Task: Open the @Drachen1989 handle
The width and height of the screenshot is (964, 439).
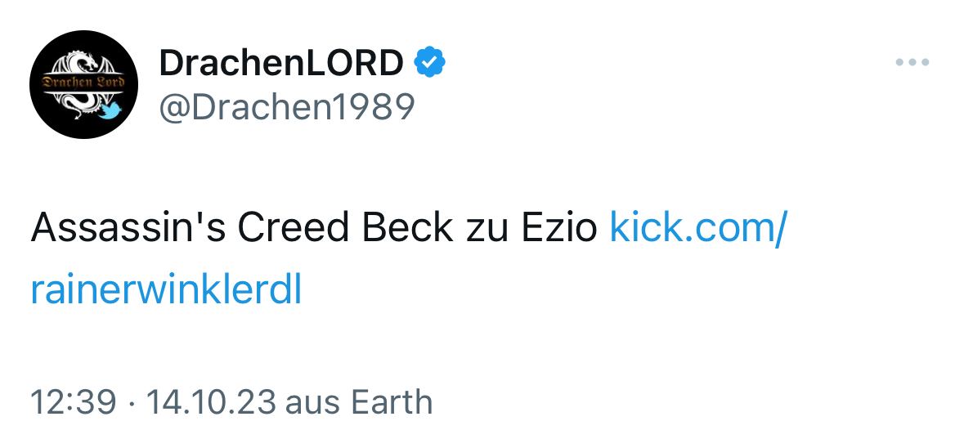Action: tap(287, 107)
